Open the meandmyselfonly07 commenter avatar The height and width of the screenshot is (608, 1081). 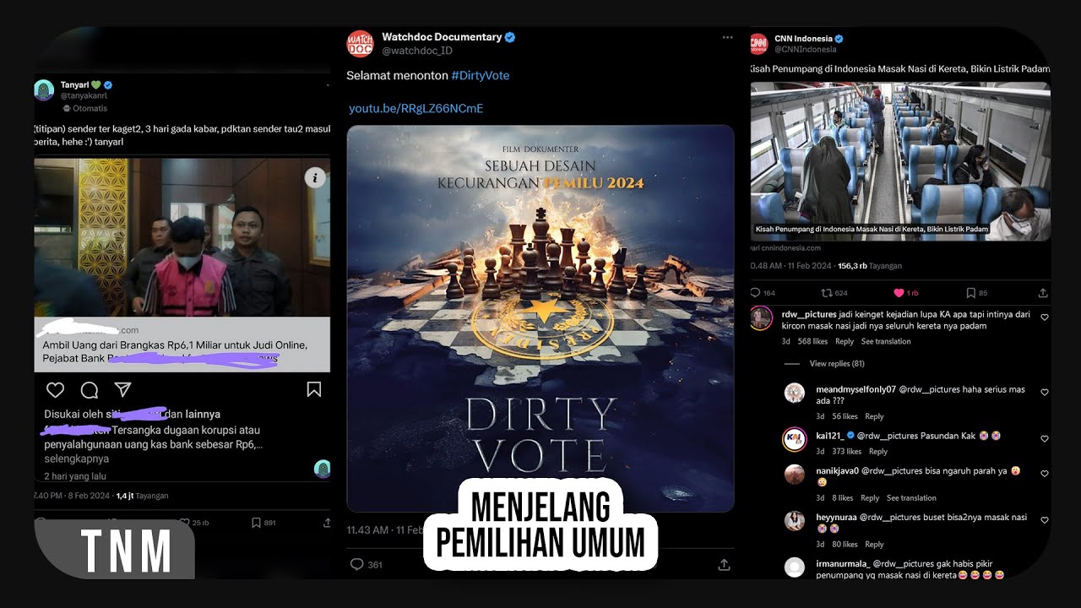pos(795,393)
